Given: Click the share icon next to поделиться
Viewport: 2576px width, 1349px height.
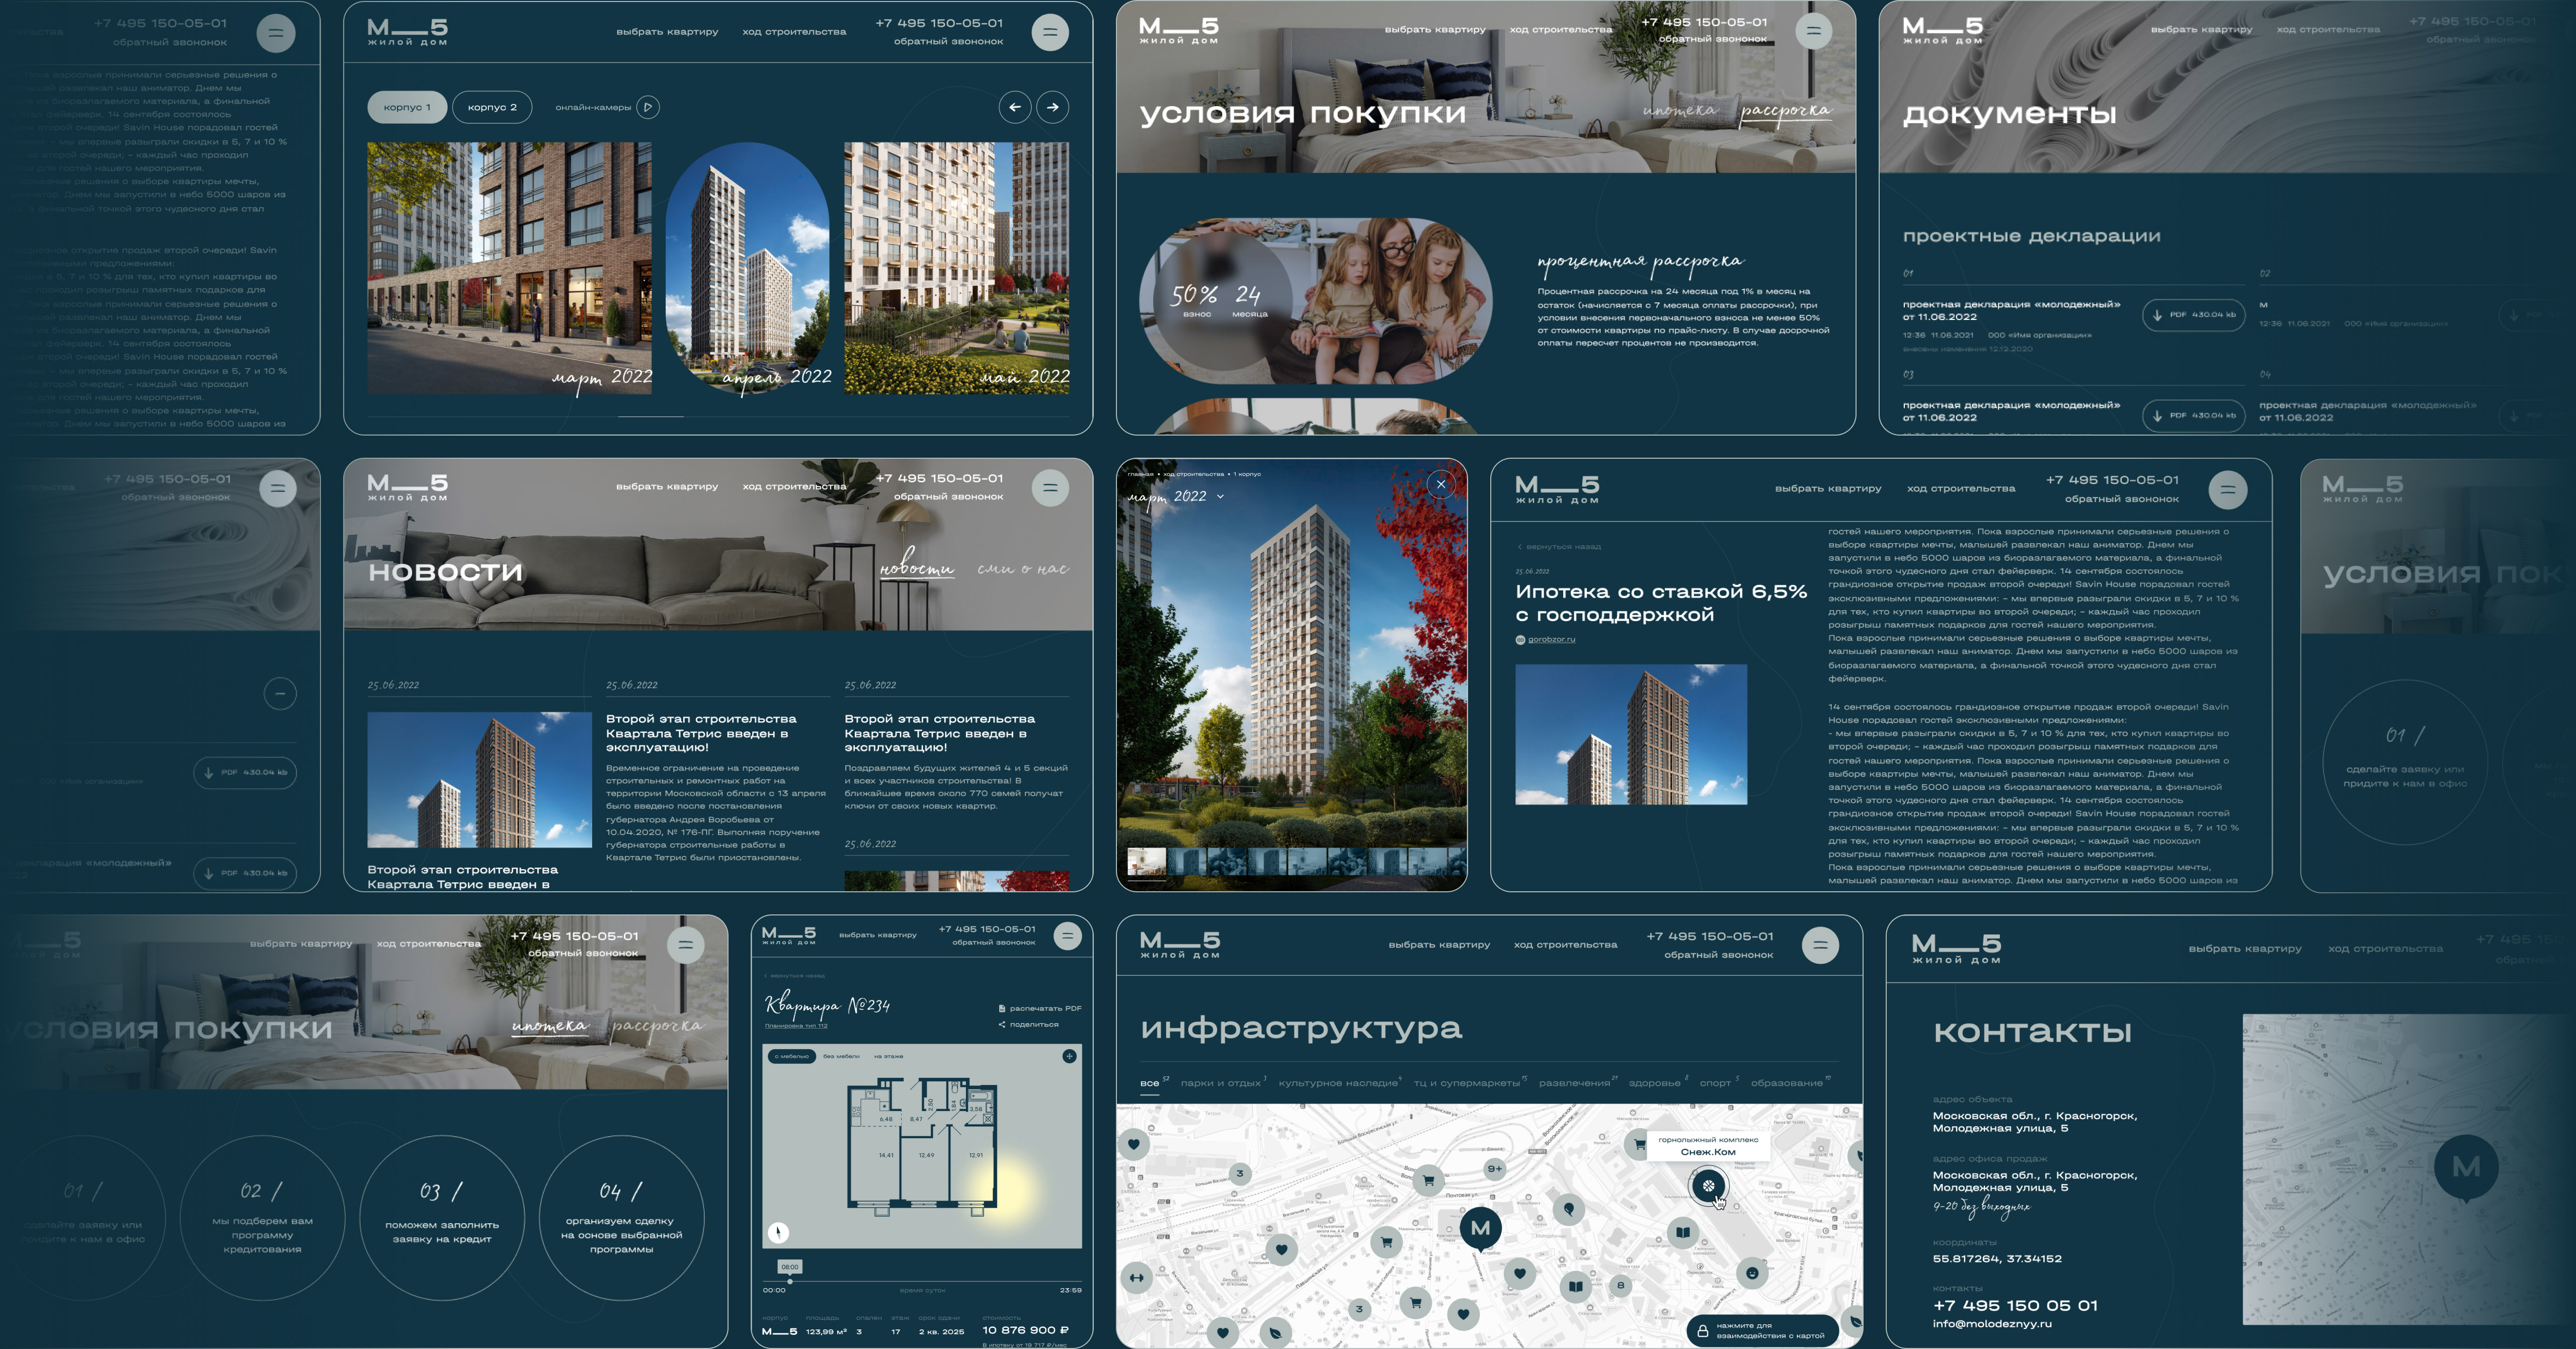Looking at the screenshot, I should [x=1002, y=1024].
